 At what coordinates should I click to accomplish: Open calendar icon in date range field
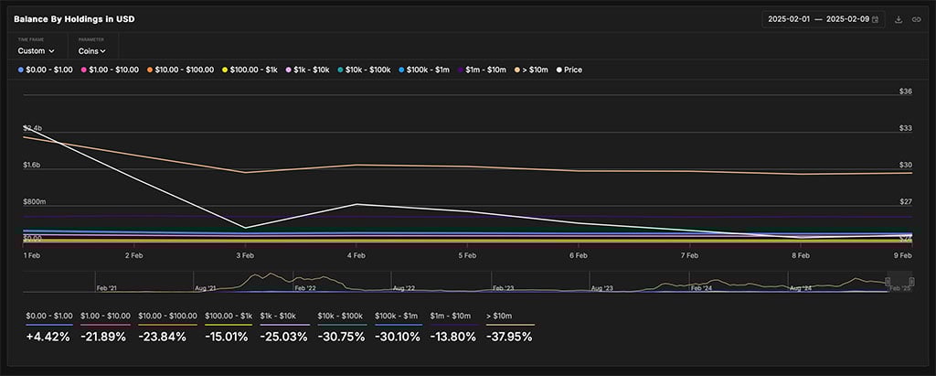pos(876,19)
